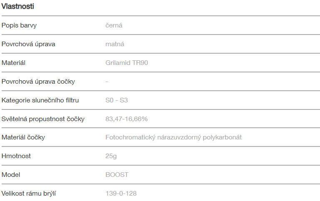Image resolution: width=320 pixels, height=201 pixels.
Task: Click the Materiál čočky label
Action: tap(23, 137)
